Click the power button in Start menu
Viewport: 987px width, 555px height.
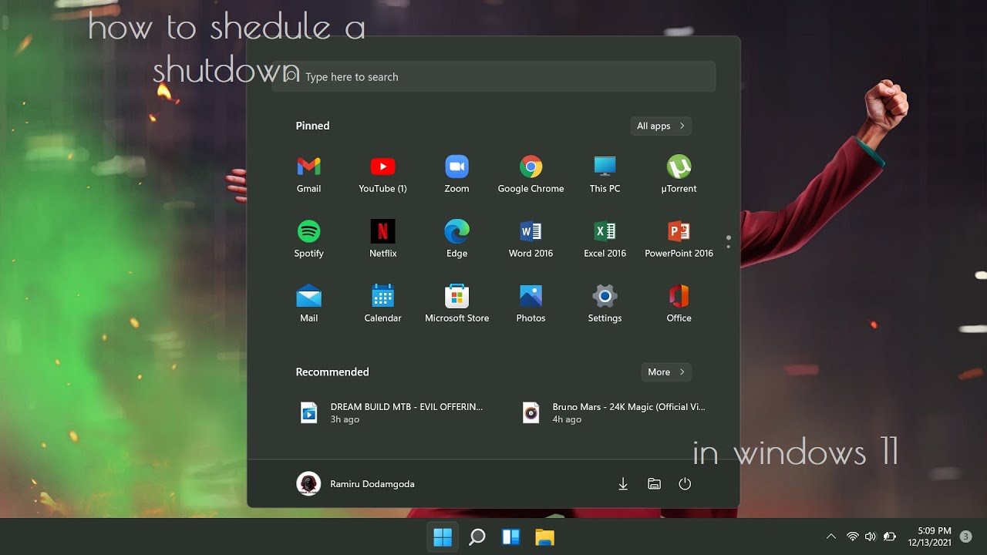coord(685,484)
